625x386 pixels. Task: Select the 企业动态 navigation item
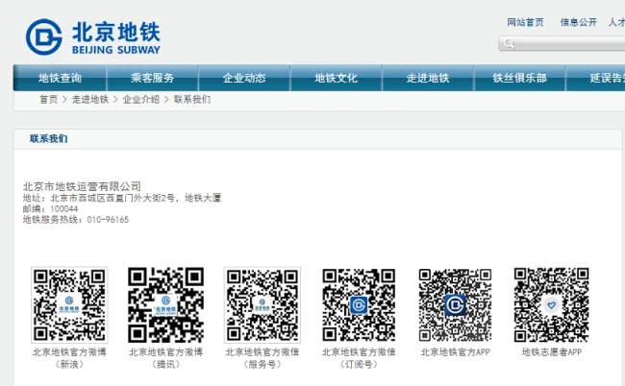click(x=244, y=78)
